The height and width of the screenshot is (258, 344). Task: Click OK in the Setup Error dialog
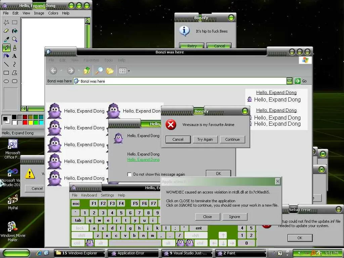300,238
